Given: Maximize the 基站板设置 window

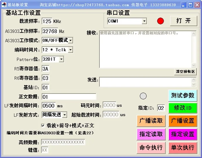Looking at the screenshot, I should coord(190,5).
